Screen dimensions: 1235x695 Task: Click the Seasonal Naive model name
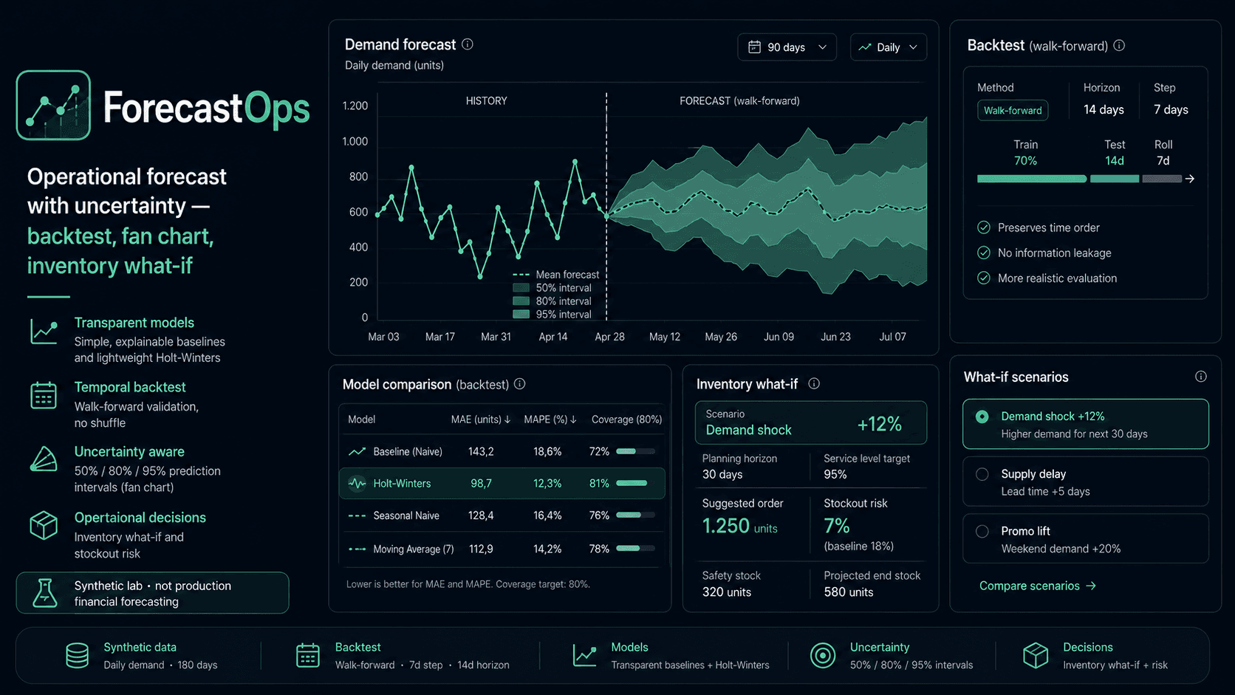[x=406, y=516]
